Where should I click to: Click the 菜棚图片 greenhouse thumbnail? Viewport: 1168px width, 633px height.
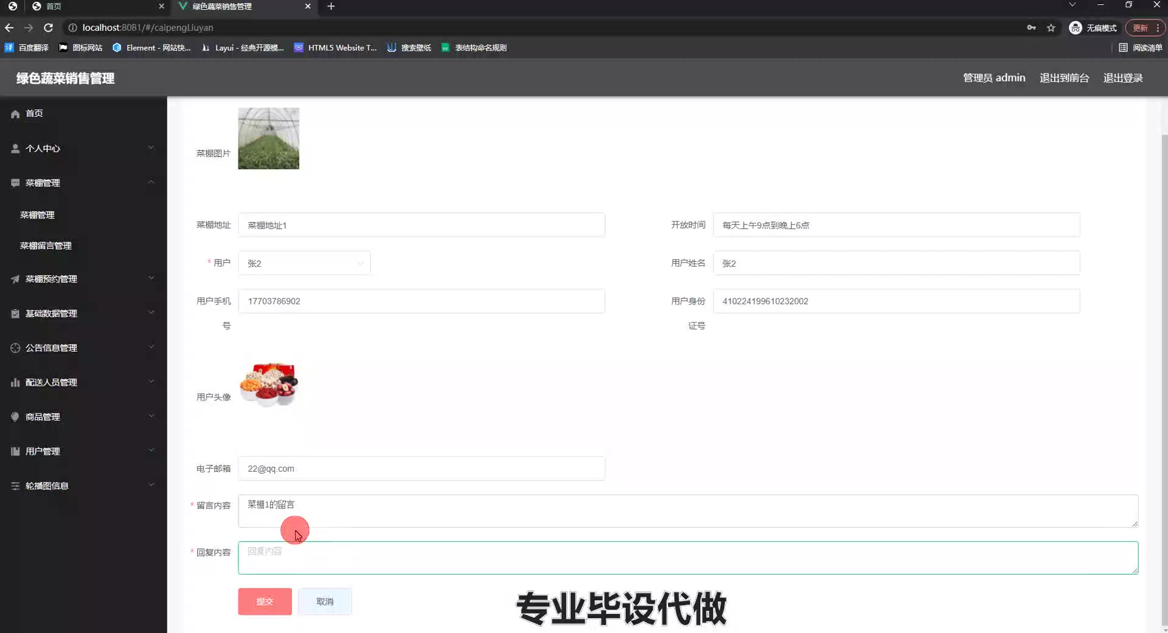(x=268, y=138)
